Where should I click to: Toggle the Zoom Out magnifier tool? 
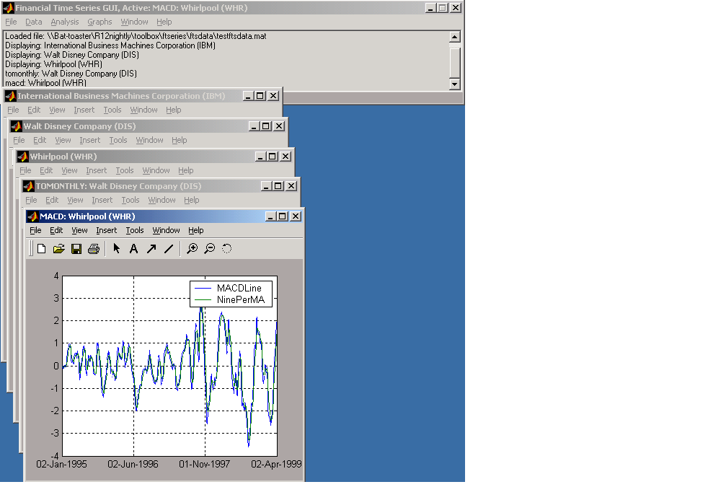tap(209, 249)
